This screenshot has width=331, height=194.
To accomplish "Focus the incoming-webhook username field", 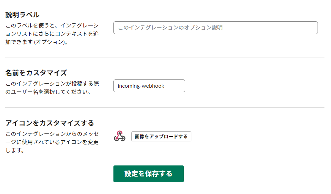I will (149, 86).
